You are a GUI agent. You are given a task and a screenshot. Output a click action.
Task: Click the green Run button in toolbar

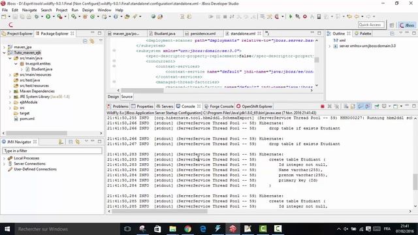pos(48,16)
